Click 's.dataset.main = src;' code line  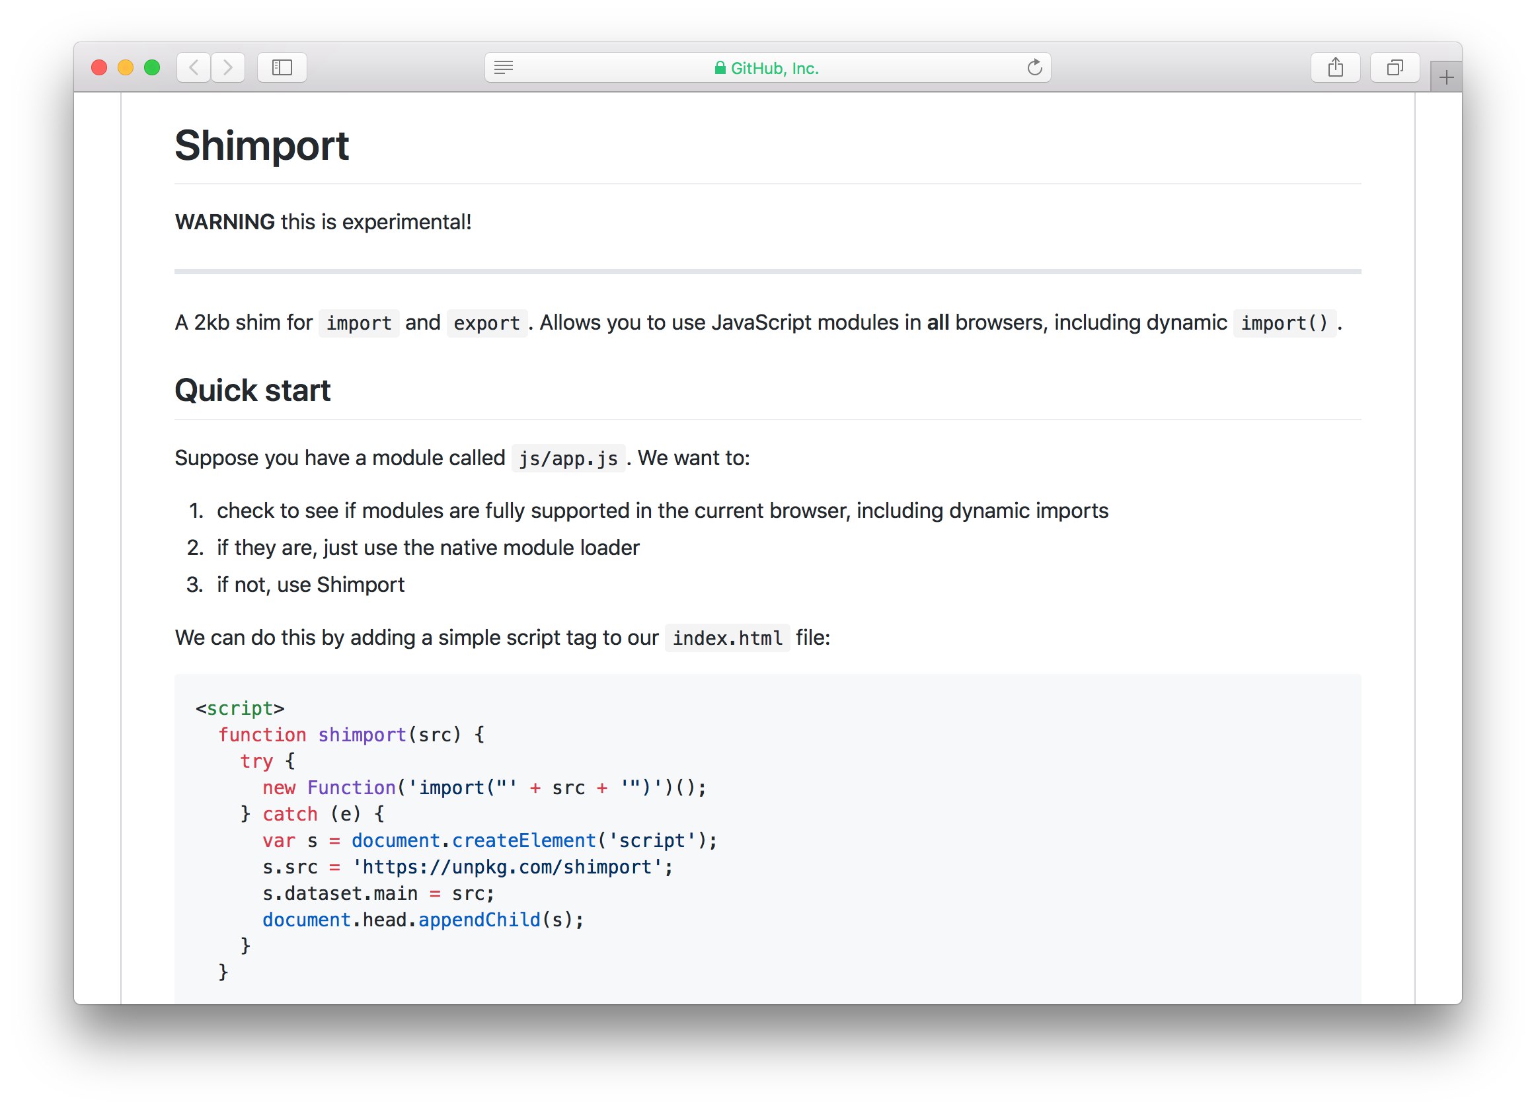click(x=379, y=893)
